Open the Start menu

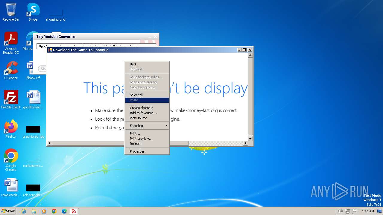coord(8,211)
